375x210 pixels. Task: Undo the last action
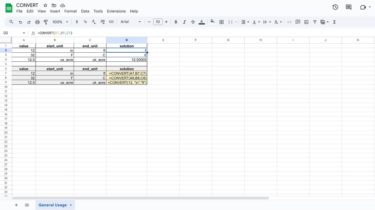coord(20,22)
